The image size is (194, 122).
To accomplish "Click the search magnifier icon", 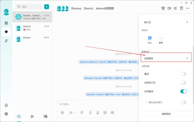I will click(x=19, y=7).
